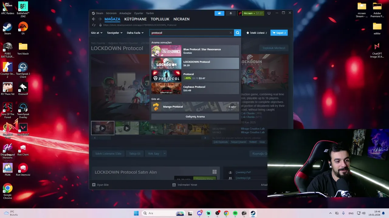Open Counter-Strike 2 desktop shortcut
The image size is (389, 218).
click(8, 70)
